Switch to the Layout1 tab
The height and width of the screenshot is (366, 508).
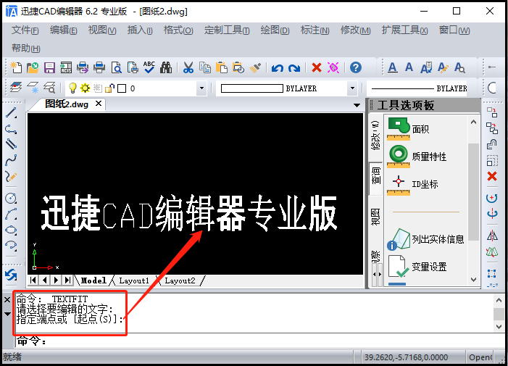pyautogui.click(x=134, y=280)
